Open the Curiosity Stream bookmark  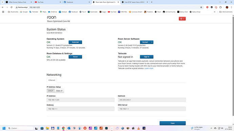[136, 12]
